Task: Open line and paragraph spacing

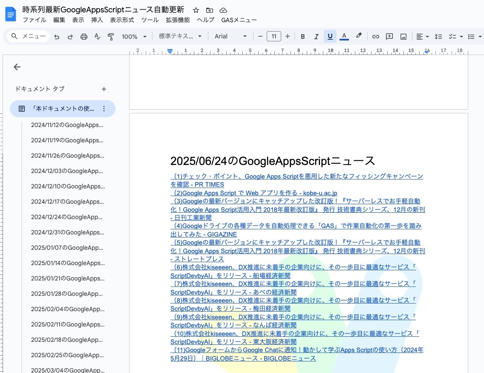Action: (438, 36)
